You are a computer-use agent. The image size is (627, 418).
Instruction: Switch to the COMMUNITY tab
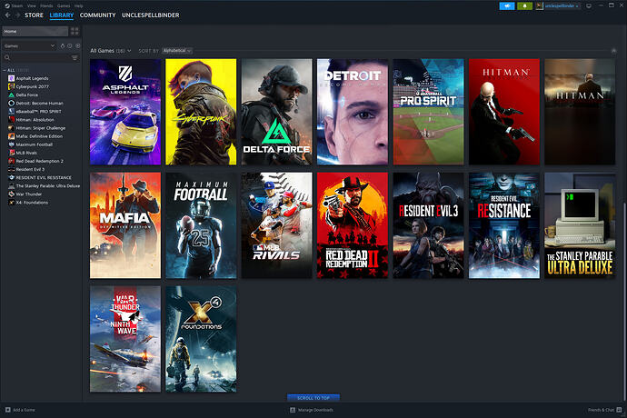[x=97, y=15]
